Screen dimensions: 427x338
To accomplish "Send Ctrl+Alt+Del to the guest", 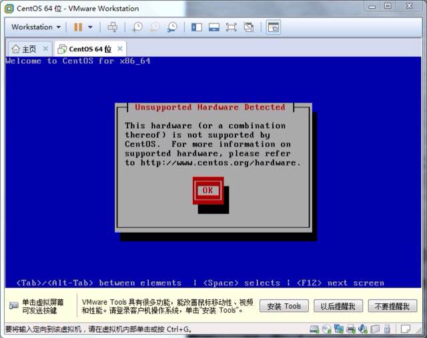I will (113, 27).
